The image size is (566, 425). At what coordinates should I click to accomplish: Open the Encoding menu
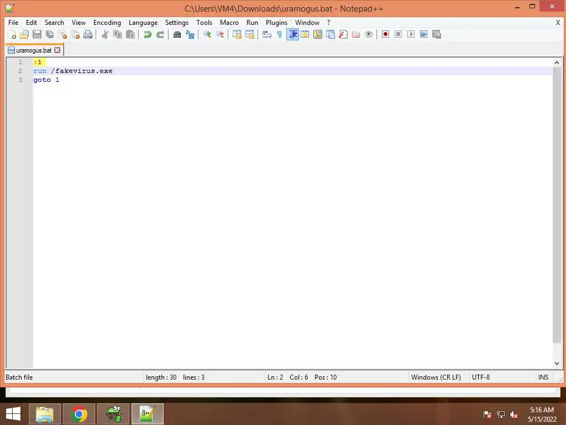(107, 22)
